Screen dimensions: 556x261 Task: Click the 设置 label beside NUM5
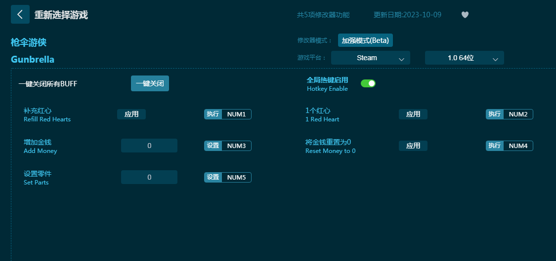[213, 177]
